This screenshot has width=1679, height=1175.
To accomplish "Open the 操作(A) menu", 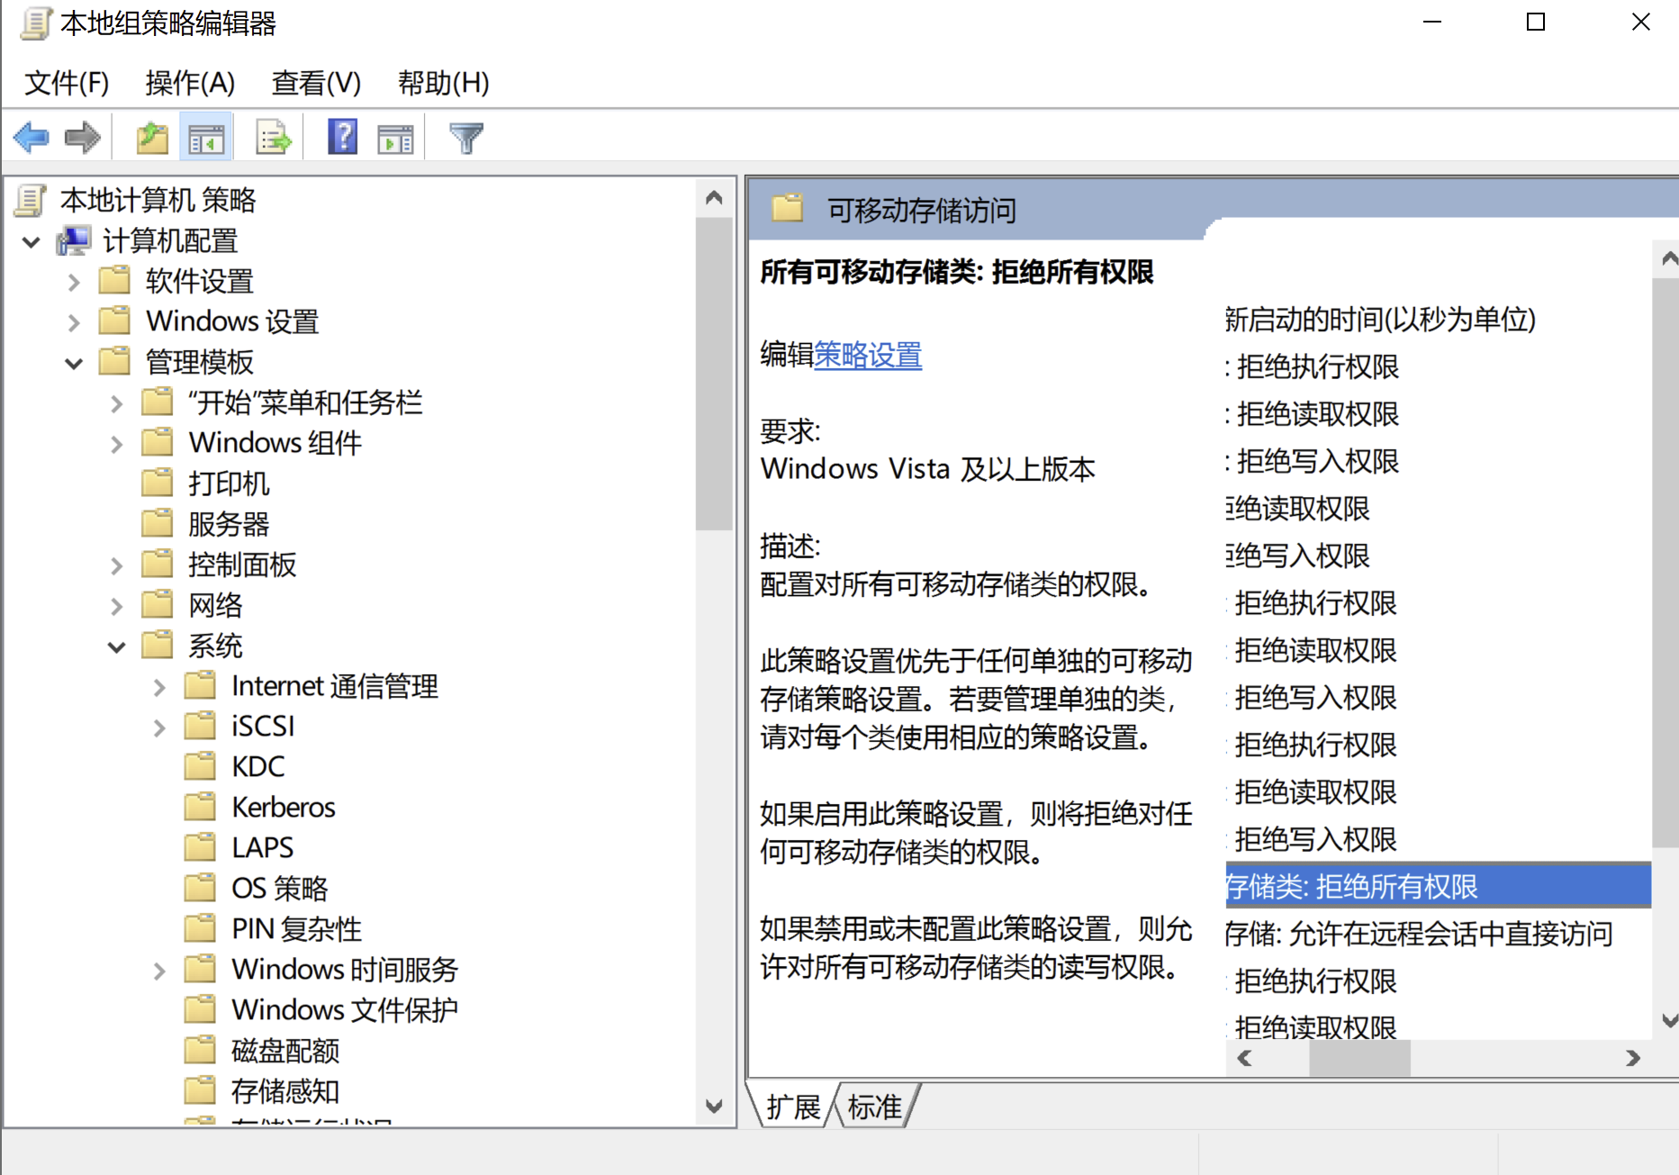I will (x=190, y=83).
